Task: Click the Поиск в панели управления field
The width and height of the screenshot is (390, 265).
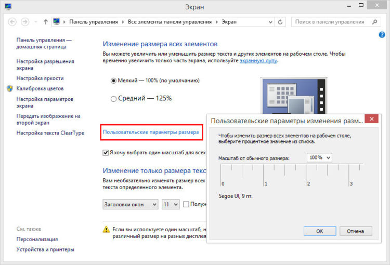Action: click(x=331, y=22)
